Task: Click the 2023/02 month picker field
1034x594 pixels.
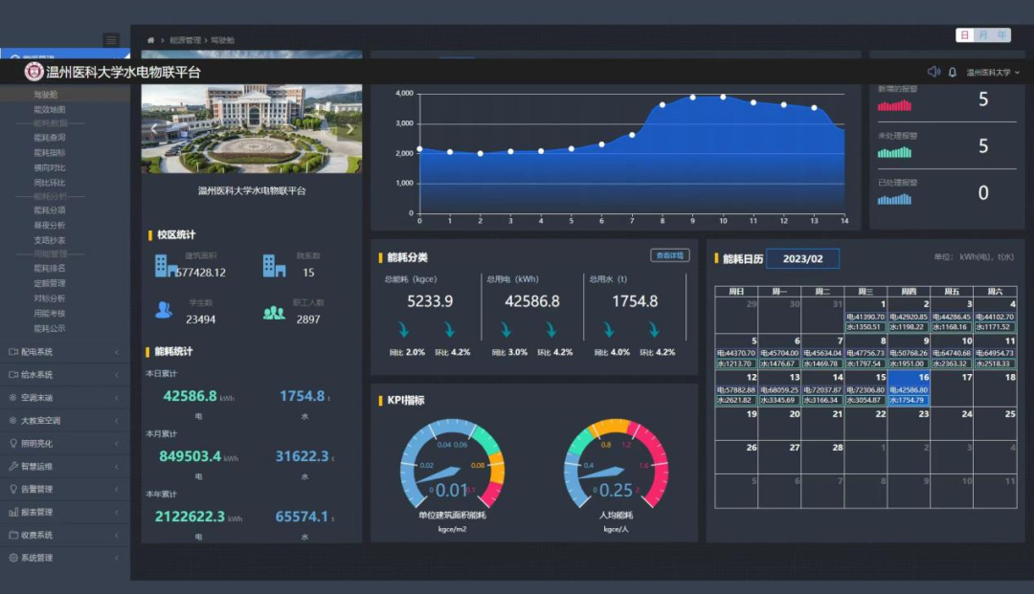Action: [802, 259]
